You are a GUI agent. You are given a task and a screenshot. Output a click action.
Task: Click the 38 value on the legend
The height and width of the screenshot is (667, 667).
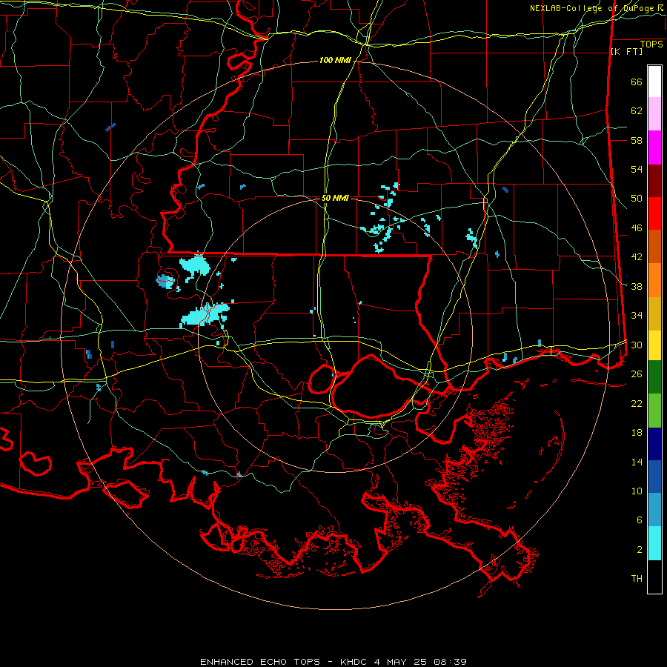[x=637, y=286]
